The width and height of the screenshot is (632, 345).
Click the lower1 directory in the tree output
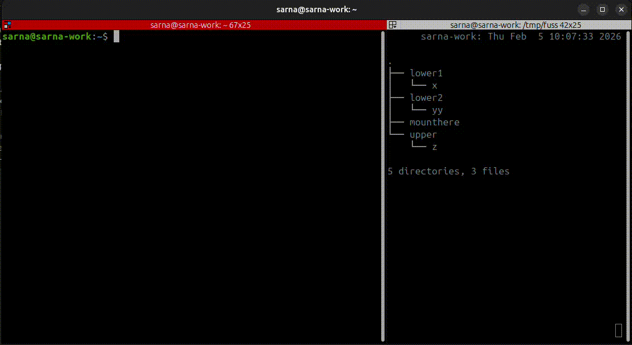click(x=426, y=73)
